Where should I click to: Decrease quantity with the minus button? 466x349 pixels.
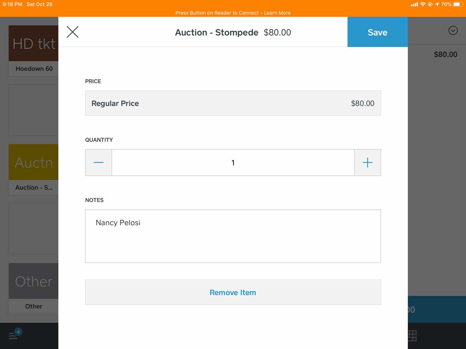point(99,162)
